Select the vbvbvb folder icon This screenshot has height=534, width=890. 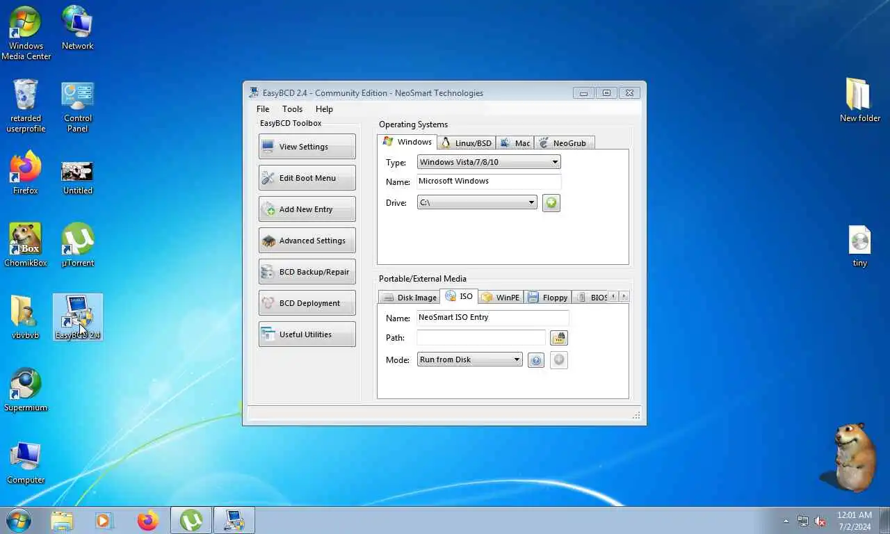[26, 318]
